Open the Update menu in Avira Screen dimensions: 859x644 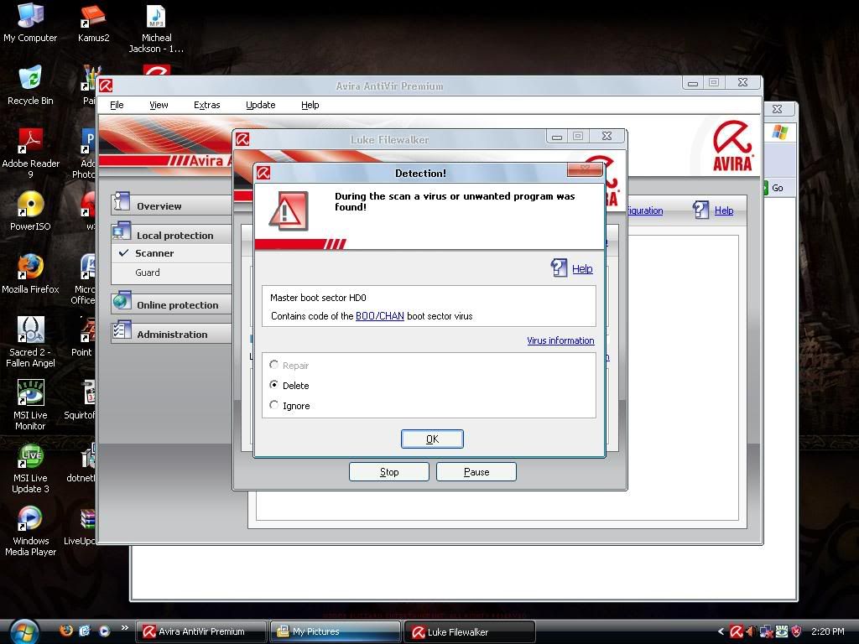(260, 105)
